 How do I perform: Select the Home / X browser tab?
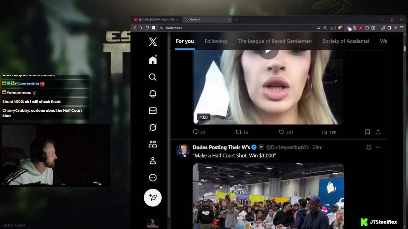click(207, 20)
